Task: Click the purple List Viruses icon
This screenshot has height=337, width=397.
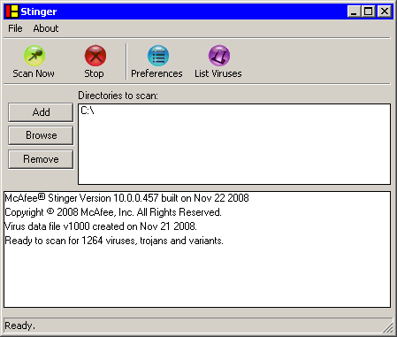Action: point(219,56)
